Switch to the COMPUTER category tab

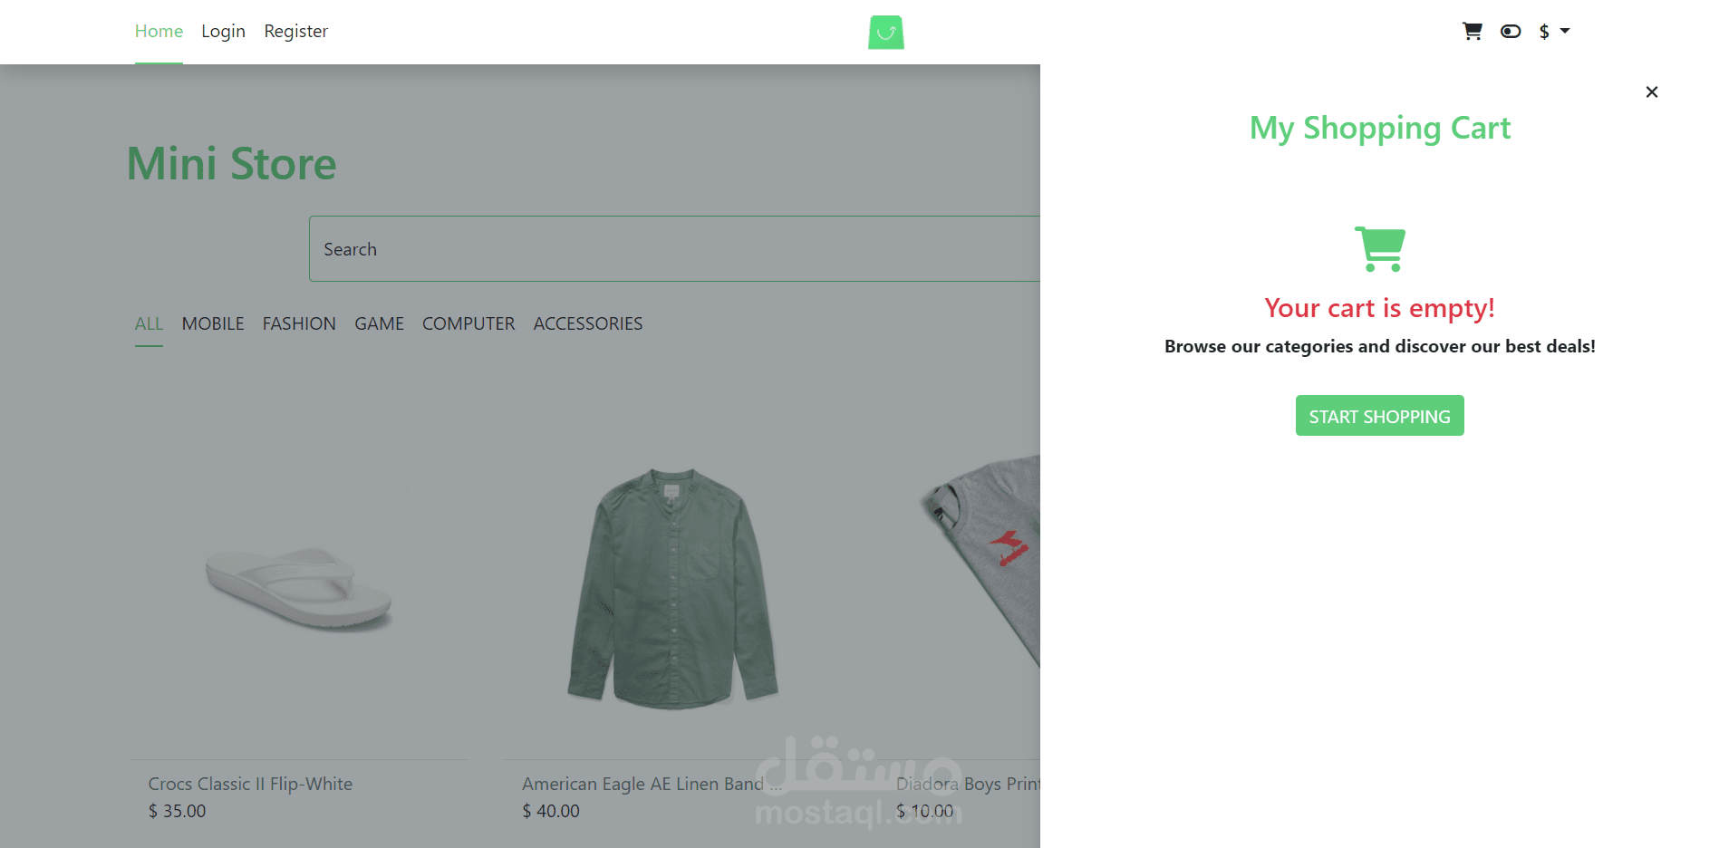(x=468, y=323)
